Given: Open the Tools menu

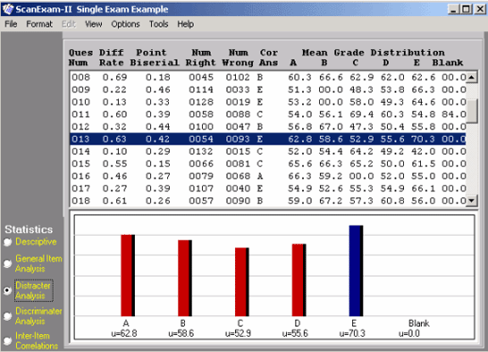Looking at the screenshot, I should point(158,24).
